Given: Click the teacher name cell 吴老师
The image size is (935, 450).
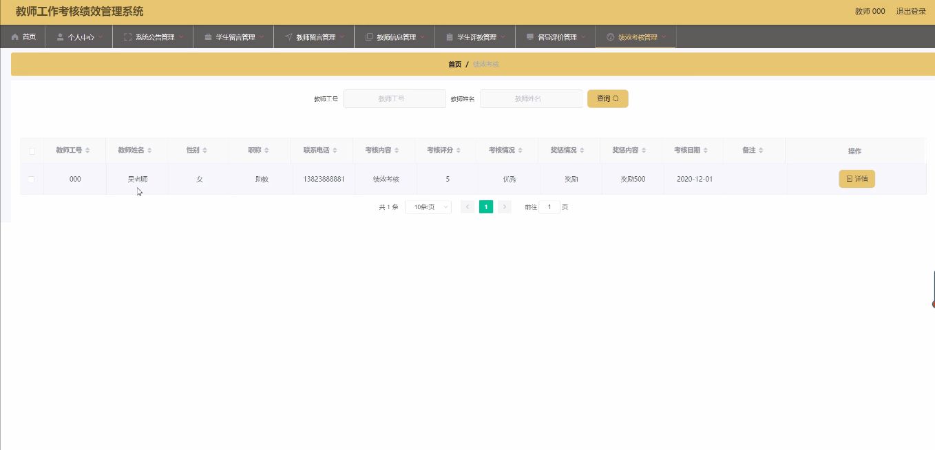Looking at the screenshot, I should click(x=137, y=179).
